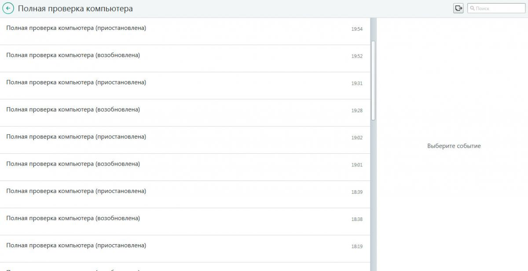Viewport: 528px width, 271px height.
Task: Click the Полная проверка компьютера page title
Action: click(75, 9)
